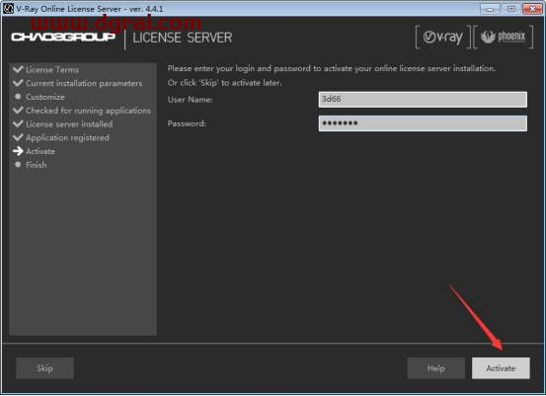Select the Finish step
This screenshot has height=396, width=546.
(37, 165)
